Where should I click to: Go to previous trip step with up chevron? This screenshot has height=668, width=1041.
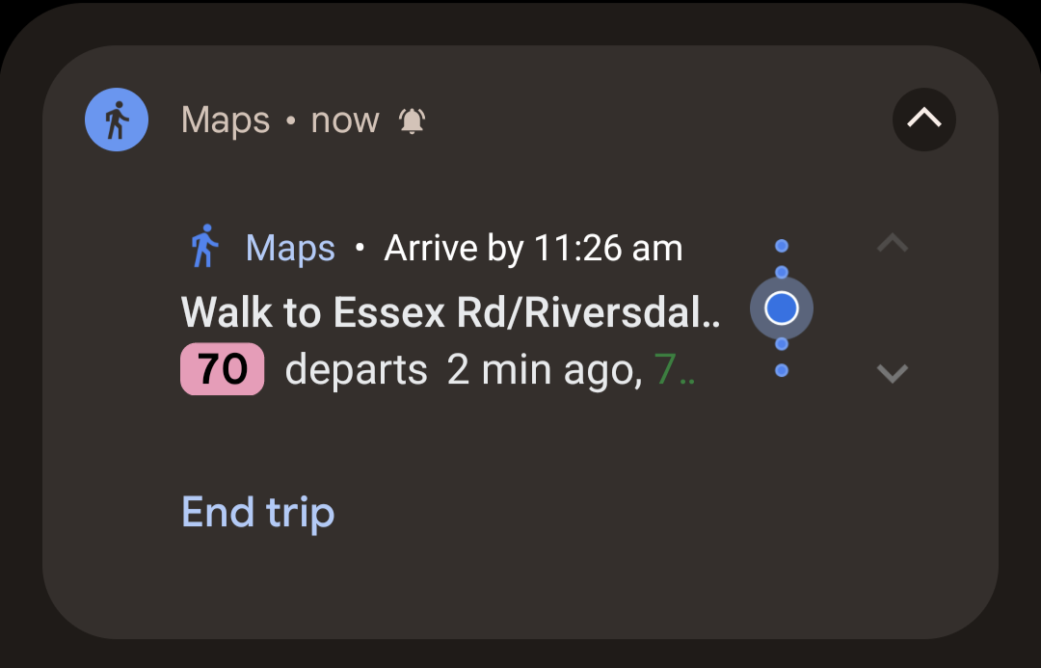[x=893, y=242]
